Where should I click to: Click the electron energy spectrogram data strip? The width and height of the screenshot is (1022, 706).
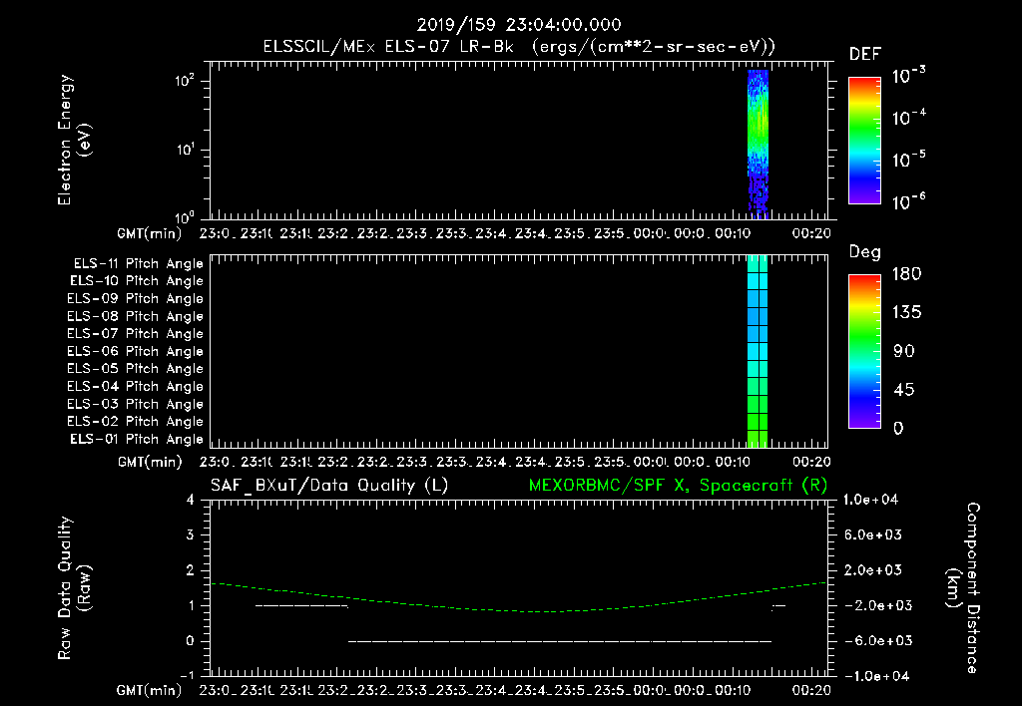click(x=759, y=144)
